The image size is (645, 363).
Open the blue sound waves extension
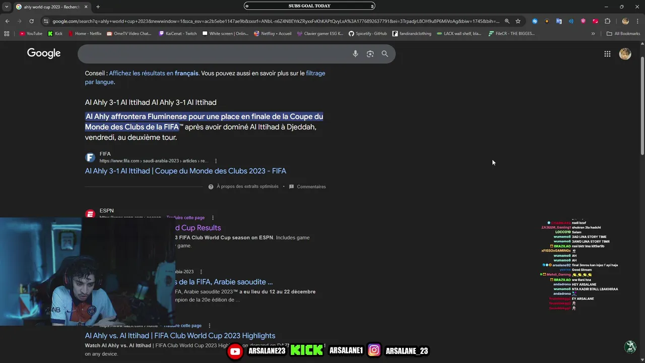coord(571,21)
